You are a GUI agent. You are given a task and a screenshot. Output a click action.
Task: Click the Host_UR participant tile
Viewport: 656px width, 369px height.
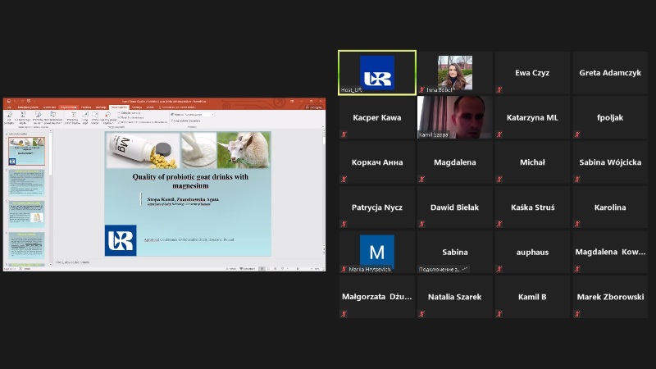[x=377, y=73]
